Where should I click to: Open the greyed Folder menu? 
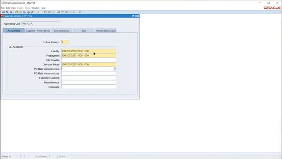20,8
